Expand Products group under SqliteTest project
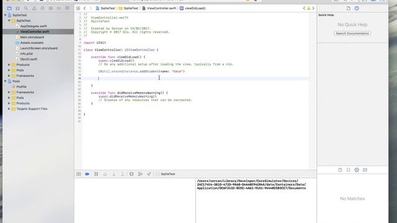This screenshot has height=223, width=397. 9,64
